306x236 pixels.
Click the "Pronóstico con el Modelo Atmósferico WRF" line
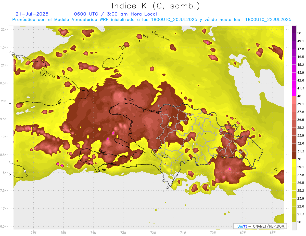point(152,20)
